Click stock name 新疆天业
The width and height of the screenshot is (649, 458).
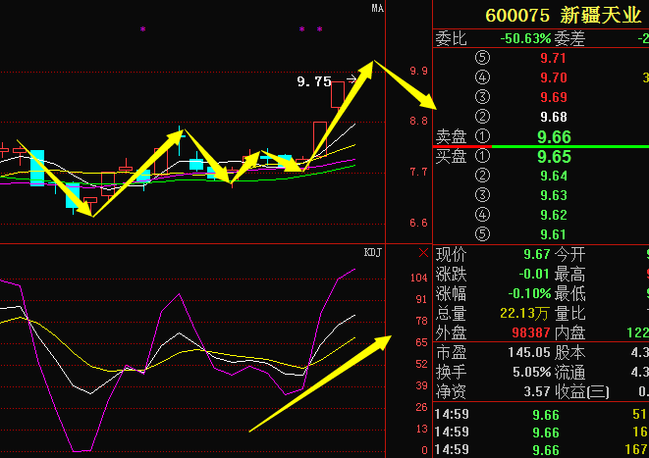pos(601,15)
